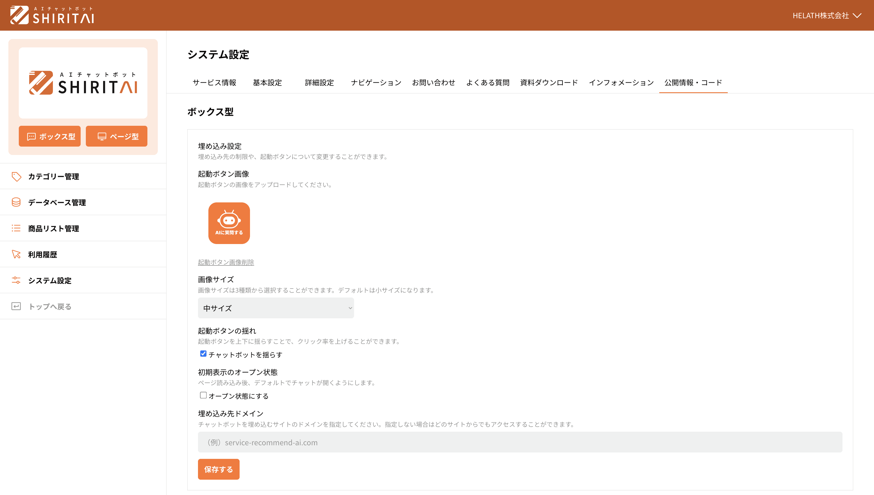Image resolution: width=874 pixels, height=495 pixels.
Task: Open the 画像サイズ dropdown showing 中サイズ
Action: pos(276,308)
